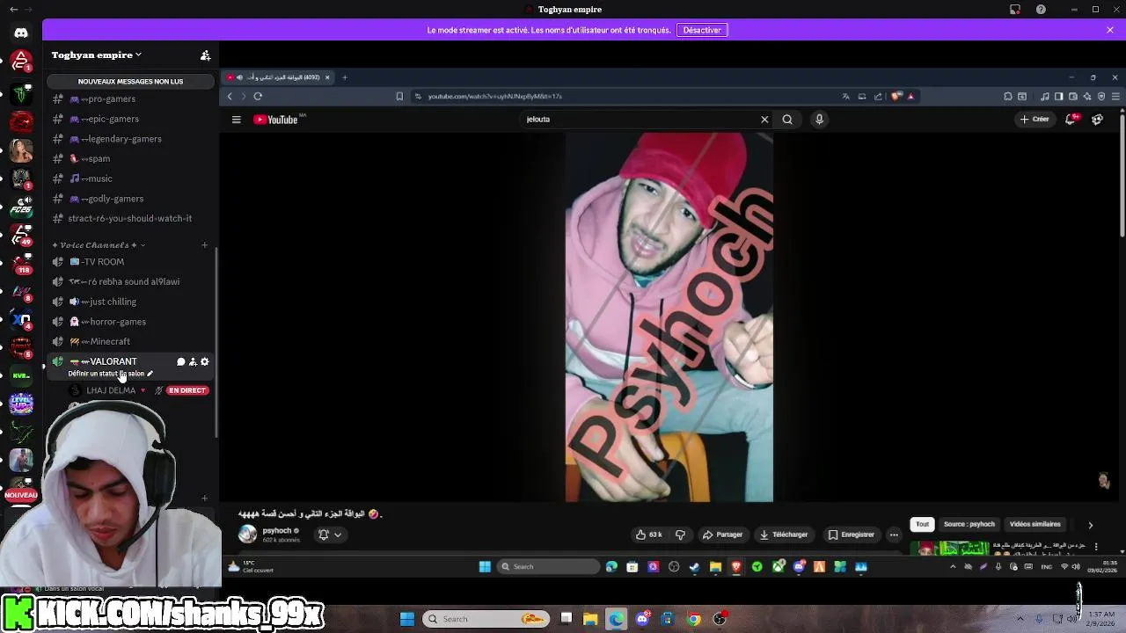Collapse the Voice Channels category
1126x633 pixels.
tap(99, 245)
